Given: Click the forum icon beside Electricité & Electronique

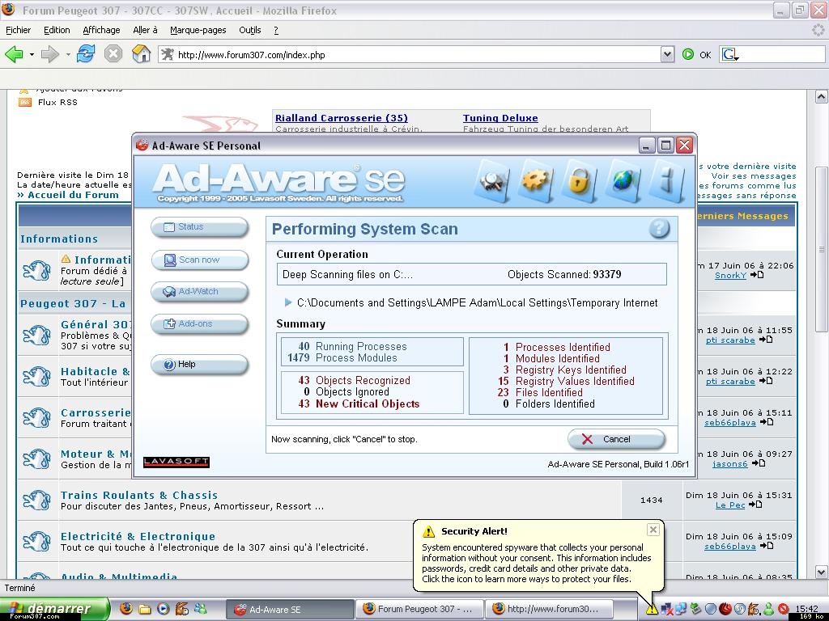Looking at the screenshot, I should pyautogui.click(x=37, y=541).
